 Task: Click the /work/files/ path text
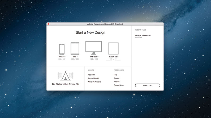(138, 37)
